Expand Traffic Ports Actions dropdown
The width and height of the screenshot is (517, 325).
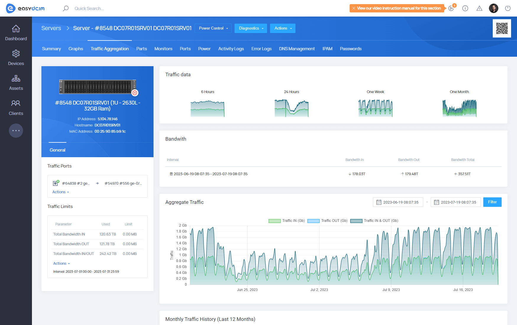pos(61,192)
